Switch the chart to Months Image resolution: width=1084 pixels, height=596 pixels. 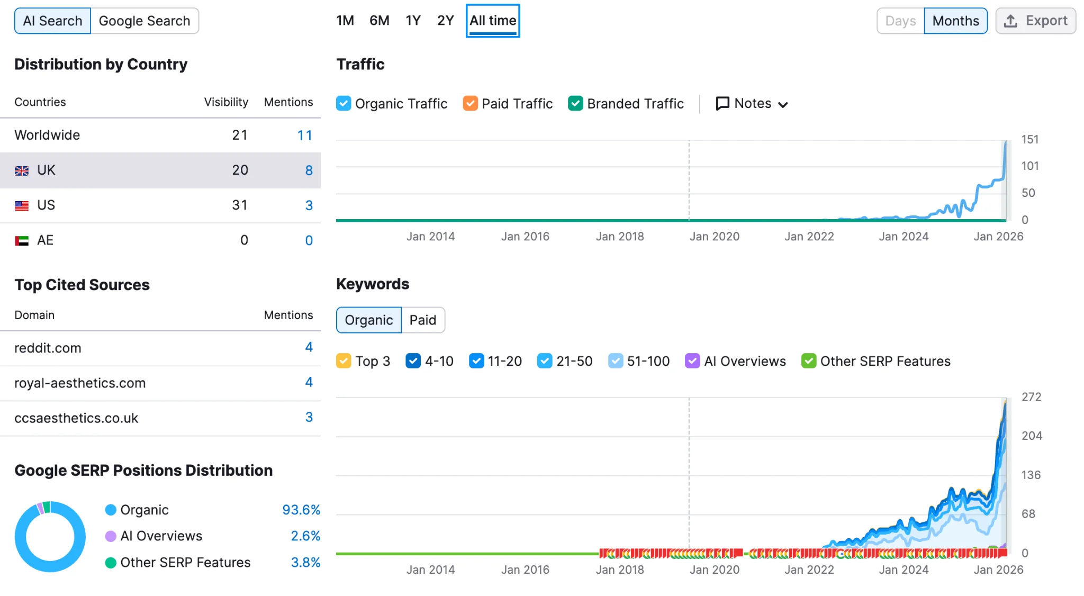[x=955, y=21]
